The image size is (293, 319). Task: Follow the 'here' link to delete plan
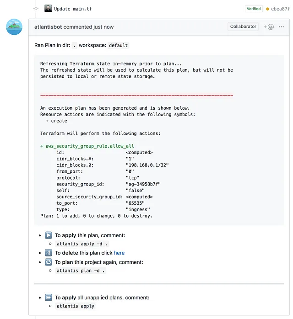coord(119,253)
